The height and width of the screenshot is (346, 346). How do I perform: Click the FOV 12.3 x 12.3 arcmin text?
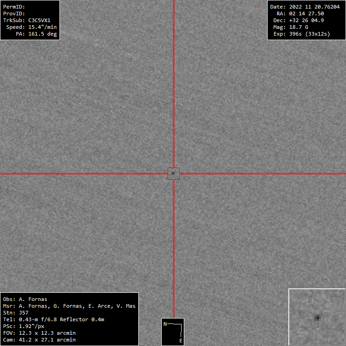coord(39,333)
